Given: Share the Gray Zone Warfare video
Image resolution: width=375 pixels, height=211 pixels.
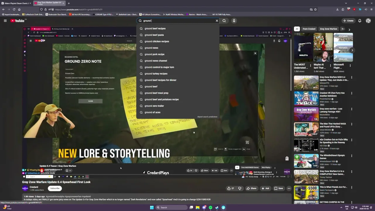Looking at the screenshot, I should 251,188.
